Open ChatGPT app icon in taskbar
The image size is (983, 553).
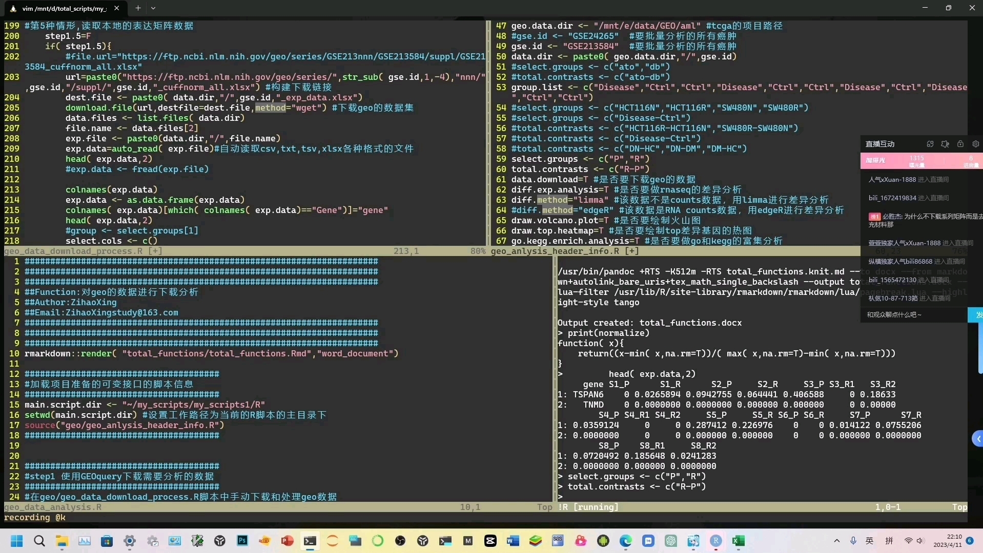coord(671,541)
